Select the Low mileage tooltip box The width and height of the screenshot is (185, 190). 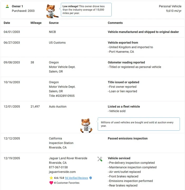86,10
